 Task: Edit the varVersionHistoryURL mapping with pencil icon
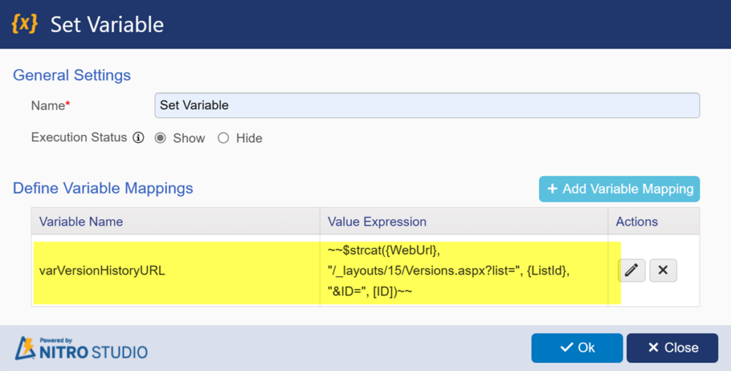631,270
